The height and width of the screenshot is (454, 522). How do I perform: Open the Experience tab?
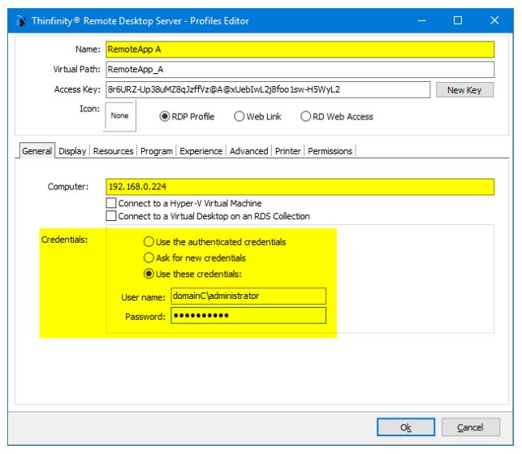[201, 151]
